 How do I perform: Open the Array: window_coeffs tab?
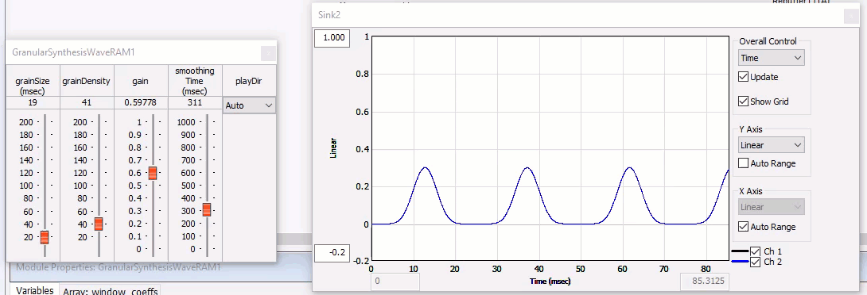point(110,290)
